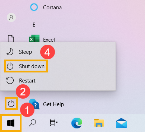The height and width of the screenshot is (132, 145).
Task: Launch Microsoft Edge from taskbar
Action: [77, 123]
